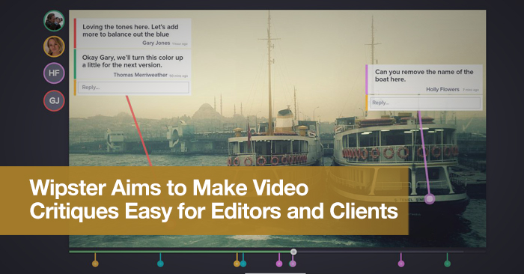The height and width of the screenshot is (274, 524).
Task: Select teal marker beside second orange marker
Action: (x=243, y=264)
